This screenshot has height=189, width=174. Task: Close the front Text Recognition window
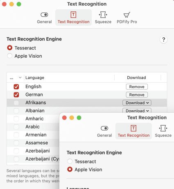click(64, 118)
